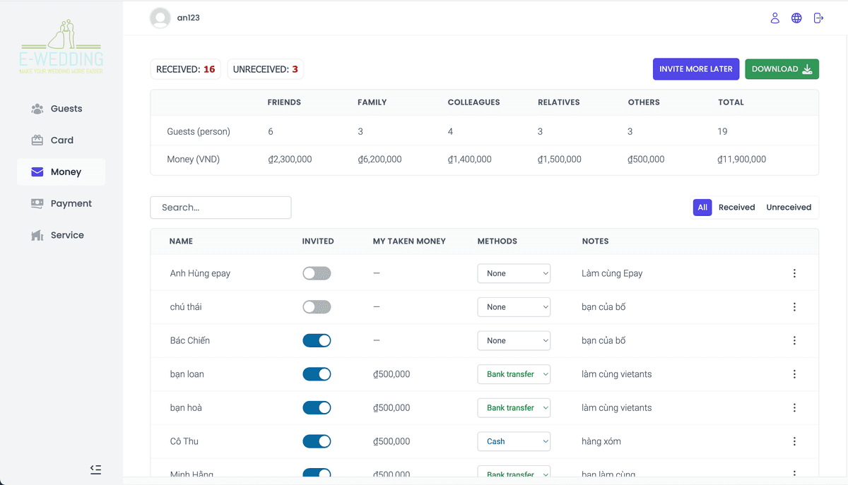Expand Bank transfer dropdown for bạn loan
848x485 pixels.
pos(514,374)
